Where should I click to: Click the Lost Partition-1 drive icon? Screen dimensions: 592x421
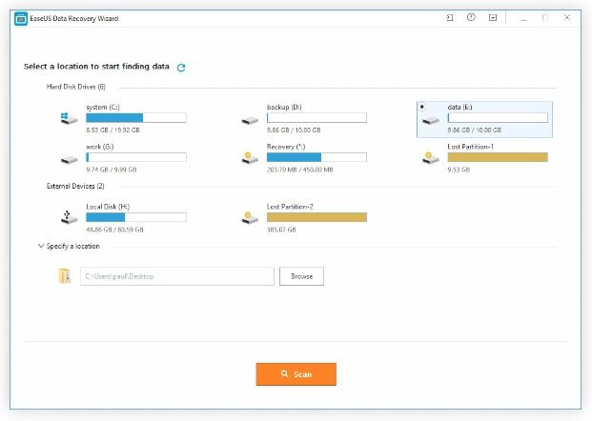(430, 158)
